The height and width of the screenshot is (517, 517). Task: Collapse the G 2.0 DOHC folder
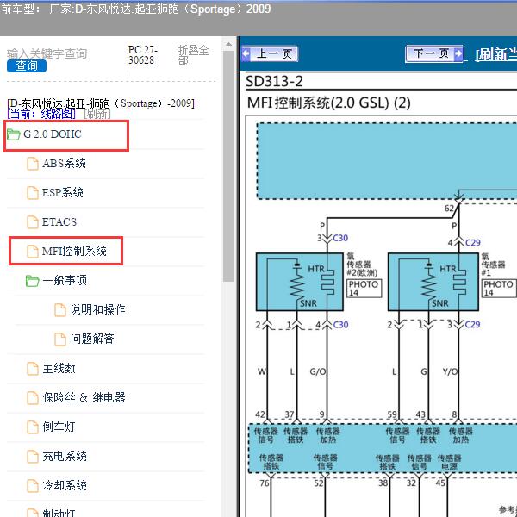[x=52, y=134]
